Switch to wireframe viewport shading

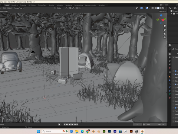[156, 8]
